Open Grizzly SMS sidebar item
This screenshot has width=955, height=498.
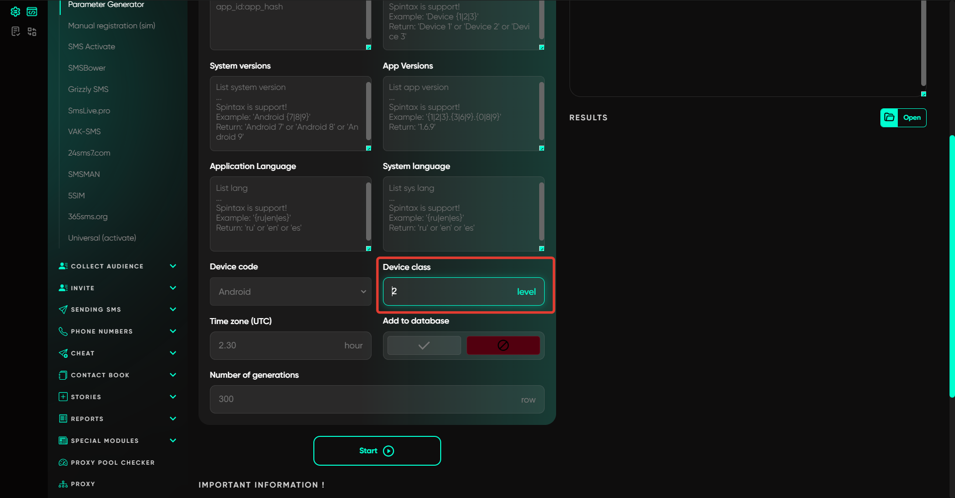point(88,89)
